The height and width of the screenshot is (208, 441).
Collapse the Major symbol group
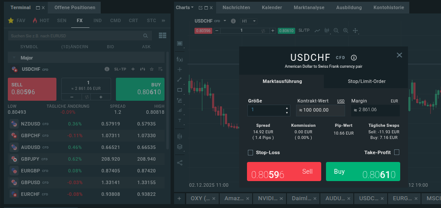14,58
